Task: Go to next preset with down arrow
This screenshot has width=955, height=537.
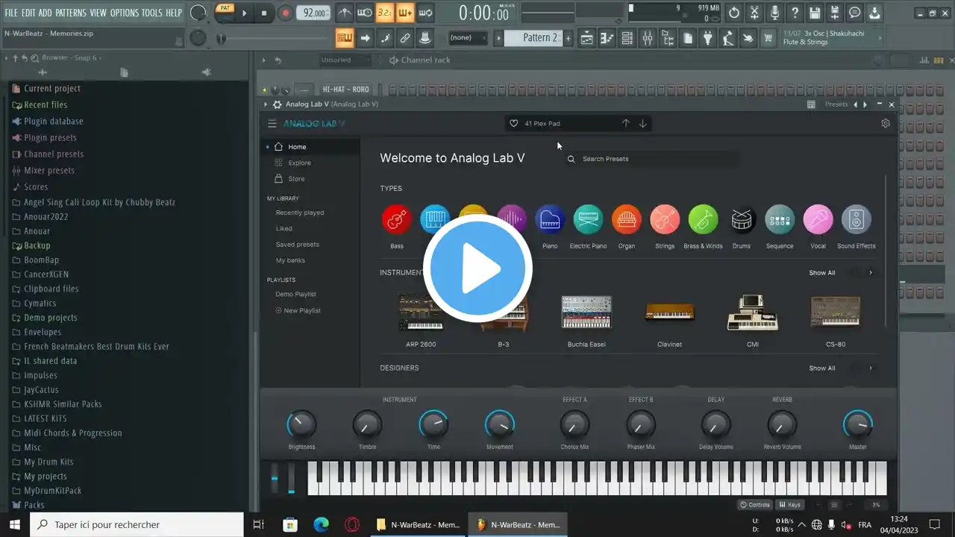Action: 642,123
